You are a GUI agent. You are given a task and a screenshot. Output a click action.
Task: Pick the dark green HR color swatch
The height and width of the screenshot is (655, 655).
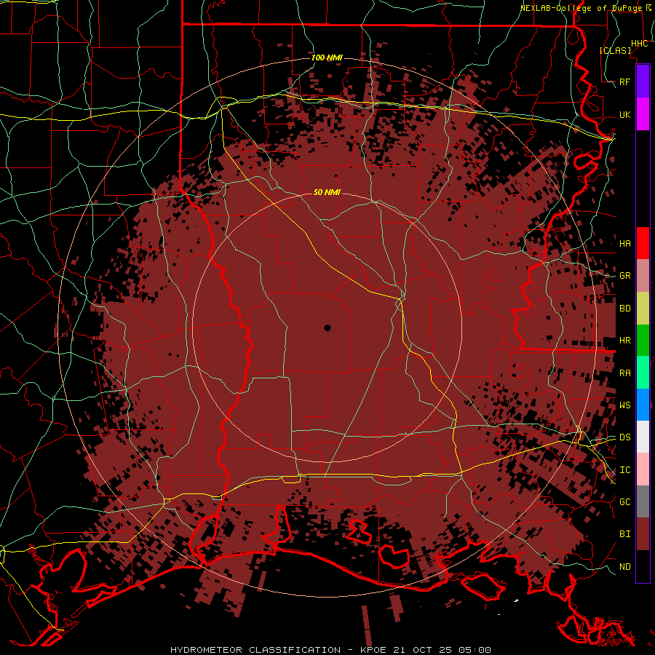point(643,340)
